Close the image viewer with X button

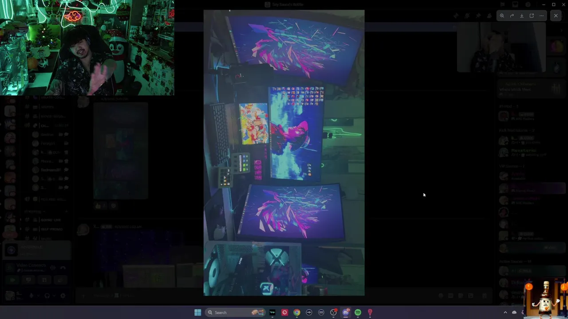(556, 16)
